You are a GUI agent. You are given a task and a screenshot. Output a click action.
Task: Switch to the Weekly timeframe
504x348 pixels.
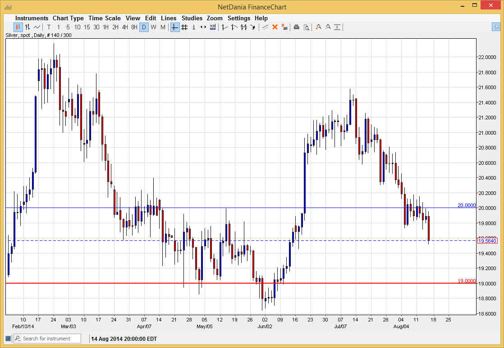[x=153, y=27]
